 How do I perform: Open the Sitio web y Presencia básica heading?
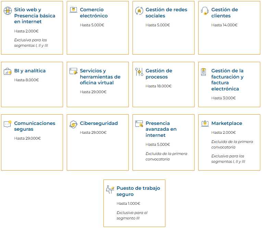point(35,16)
